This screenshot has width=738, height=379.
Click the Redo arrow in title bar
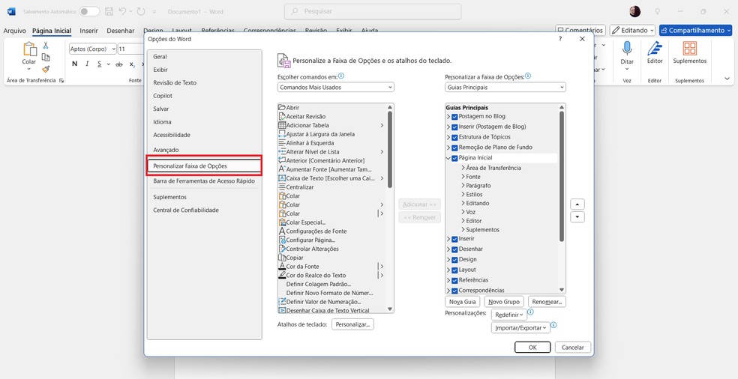pyautogui.click(x=141, y=11)
